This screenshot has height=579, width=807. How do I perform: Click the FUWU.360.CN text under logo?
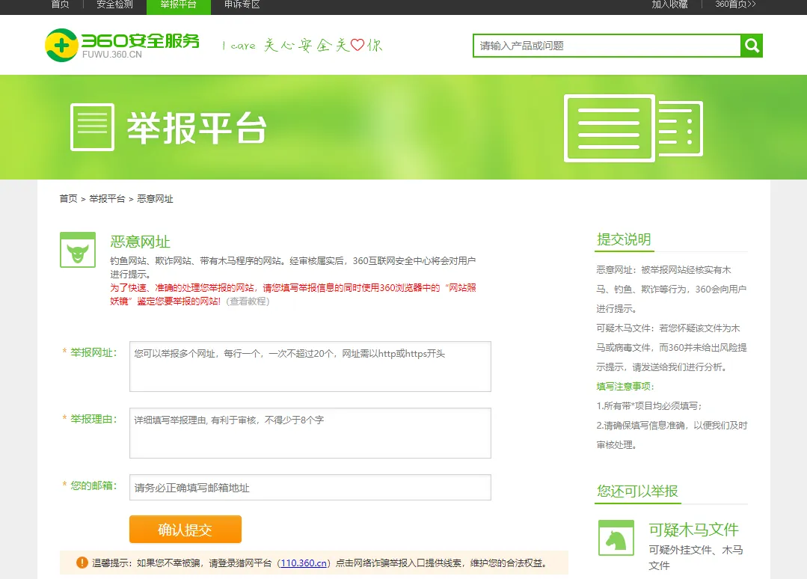[x=111, y=55]
